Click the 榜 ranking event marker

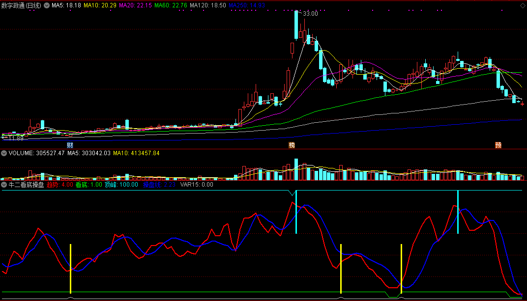[292, 145]
